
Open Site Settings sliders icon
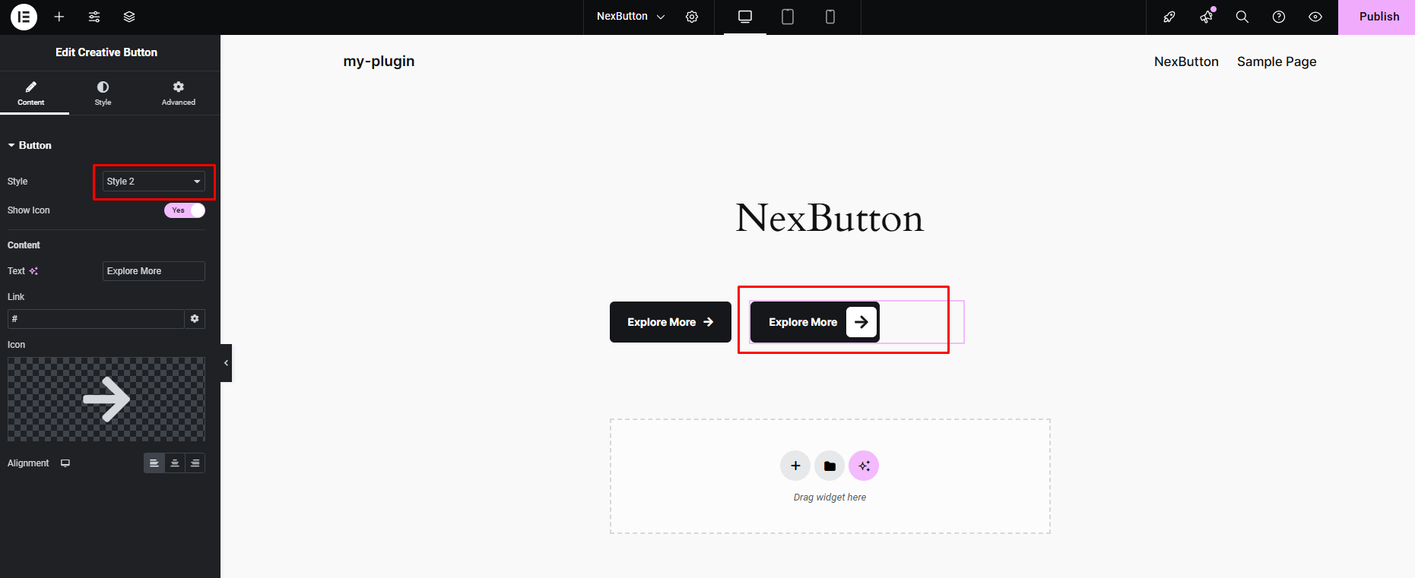click(x=94, y=17)
